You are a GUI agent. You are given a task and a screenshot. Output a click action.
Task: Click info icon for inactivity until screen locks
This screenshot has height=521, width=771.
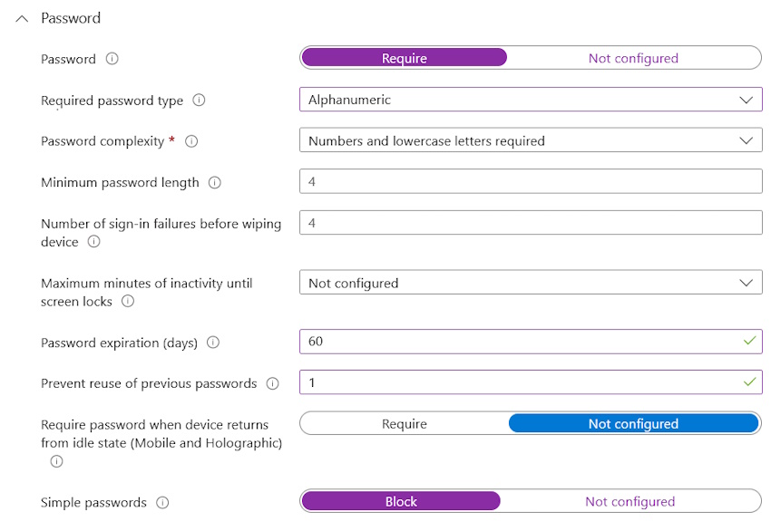(128, 301)
